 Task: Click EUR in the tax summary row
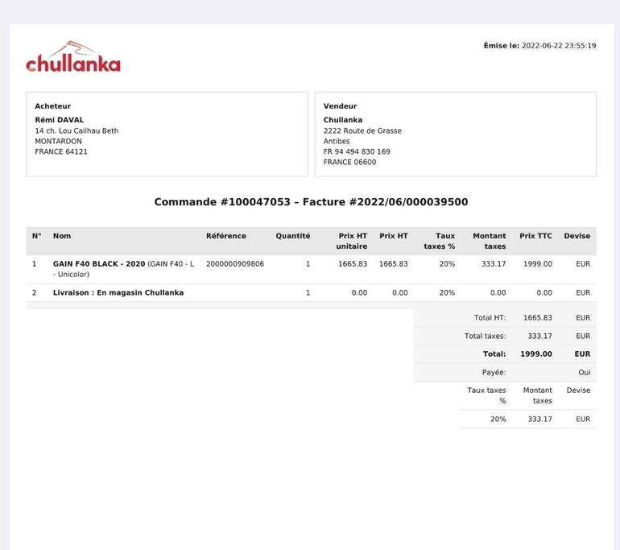coord(583,419)
